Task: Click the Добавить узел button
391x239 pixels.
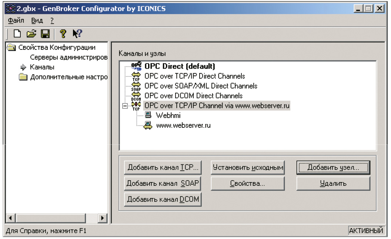Action: tap(333, 168)
